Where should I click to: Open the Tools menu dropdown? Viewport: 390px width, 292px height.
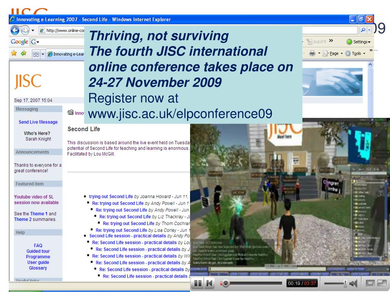tap(355, 53)
